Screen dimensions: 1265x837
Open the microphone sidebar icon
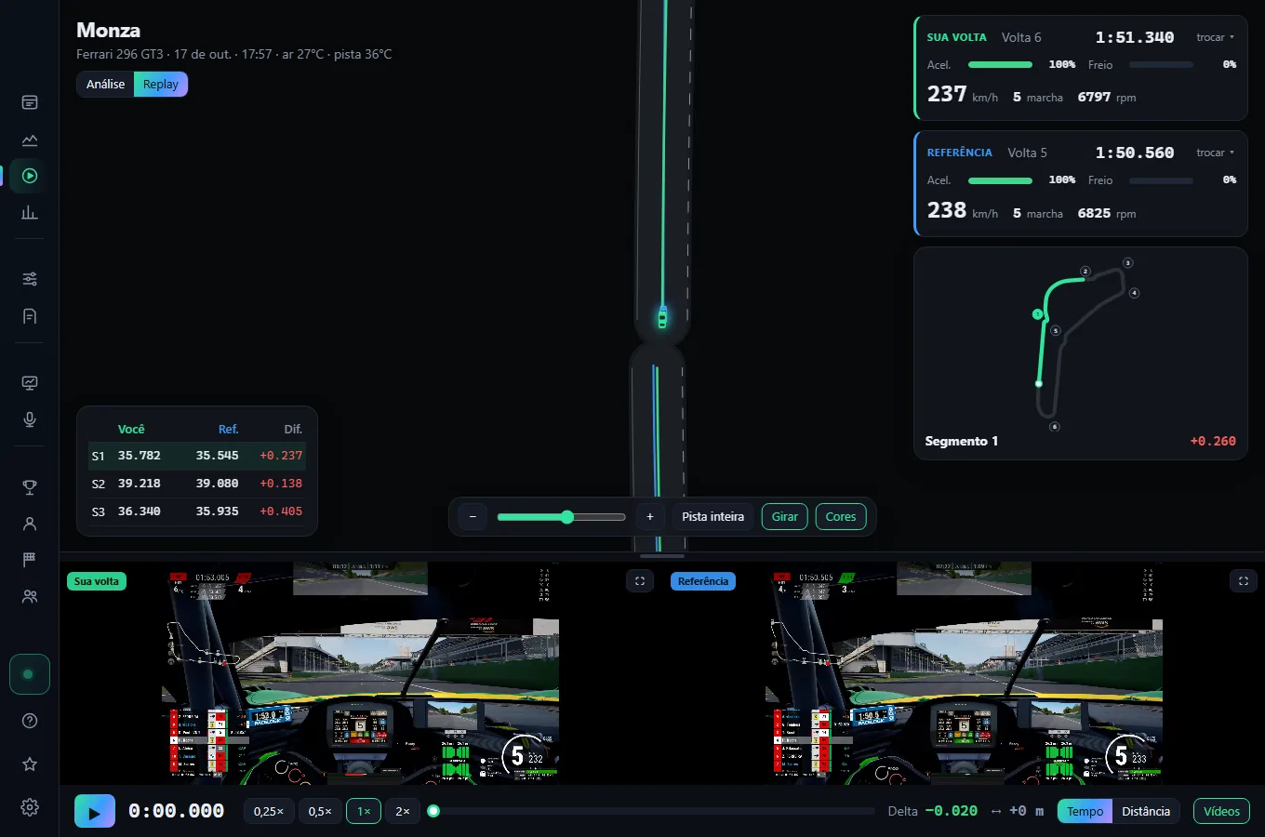[30, 419]
